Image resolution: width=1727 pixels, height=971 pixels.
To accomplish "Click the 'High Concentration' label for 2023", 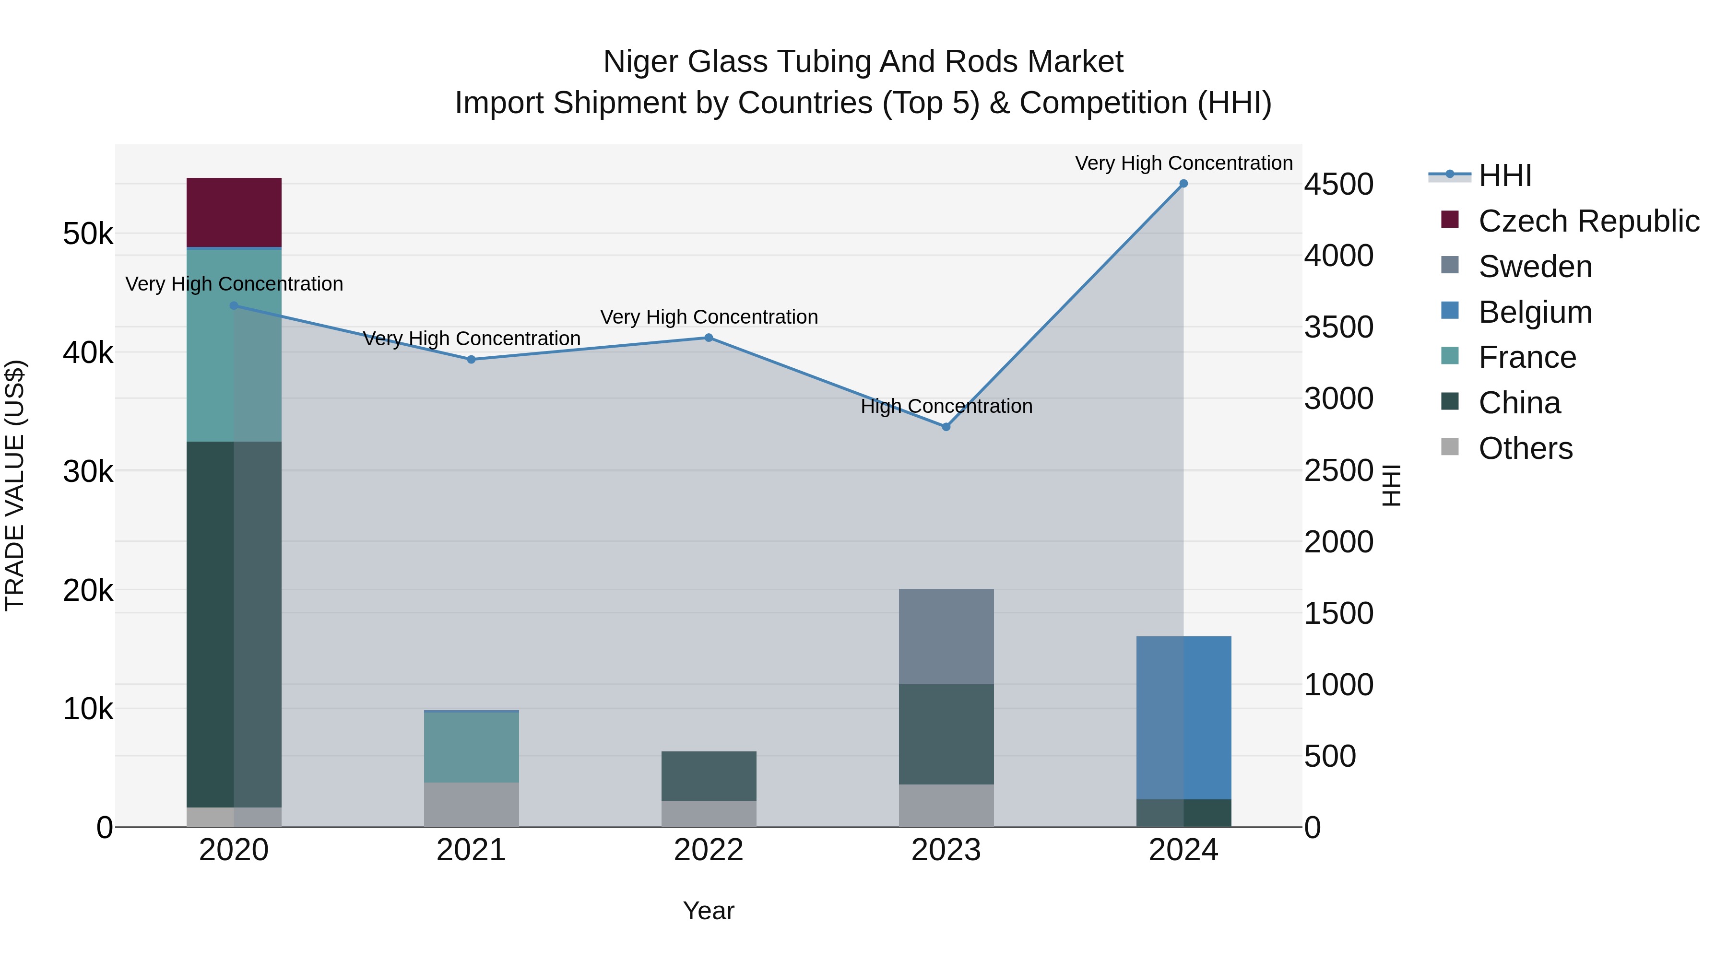I will [946, 406].
